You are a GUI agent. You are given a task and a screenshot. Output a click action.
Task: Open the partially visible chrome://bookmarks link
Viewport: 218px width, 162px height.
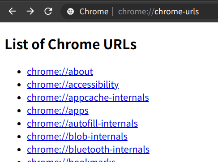tap(71, 160)
